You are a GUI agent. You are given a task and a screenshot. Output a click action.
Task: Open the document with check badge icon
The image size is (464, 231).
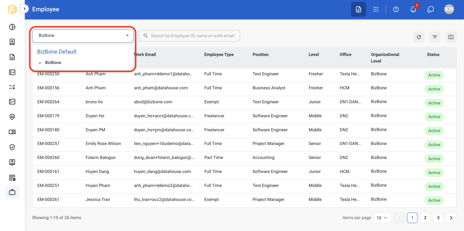coord(12,178)
